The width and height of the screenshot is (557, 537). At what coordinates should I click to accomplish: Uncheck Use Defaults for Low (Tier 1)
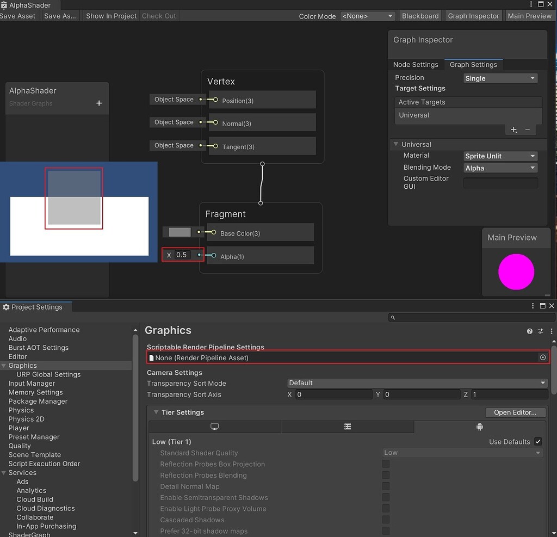pyautogui.click(x=537, y=441)
